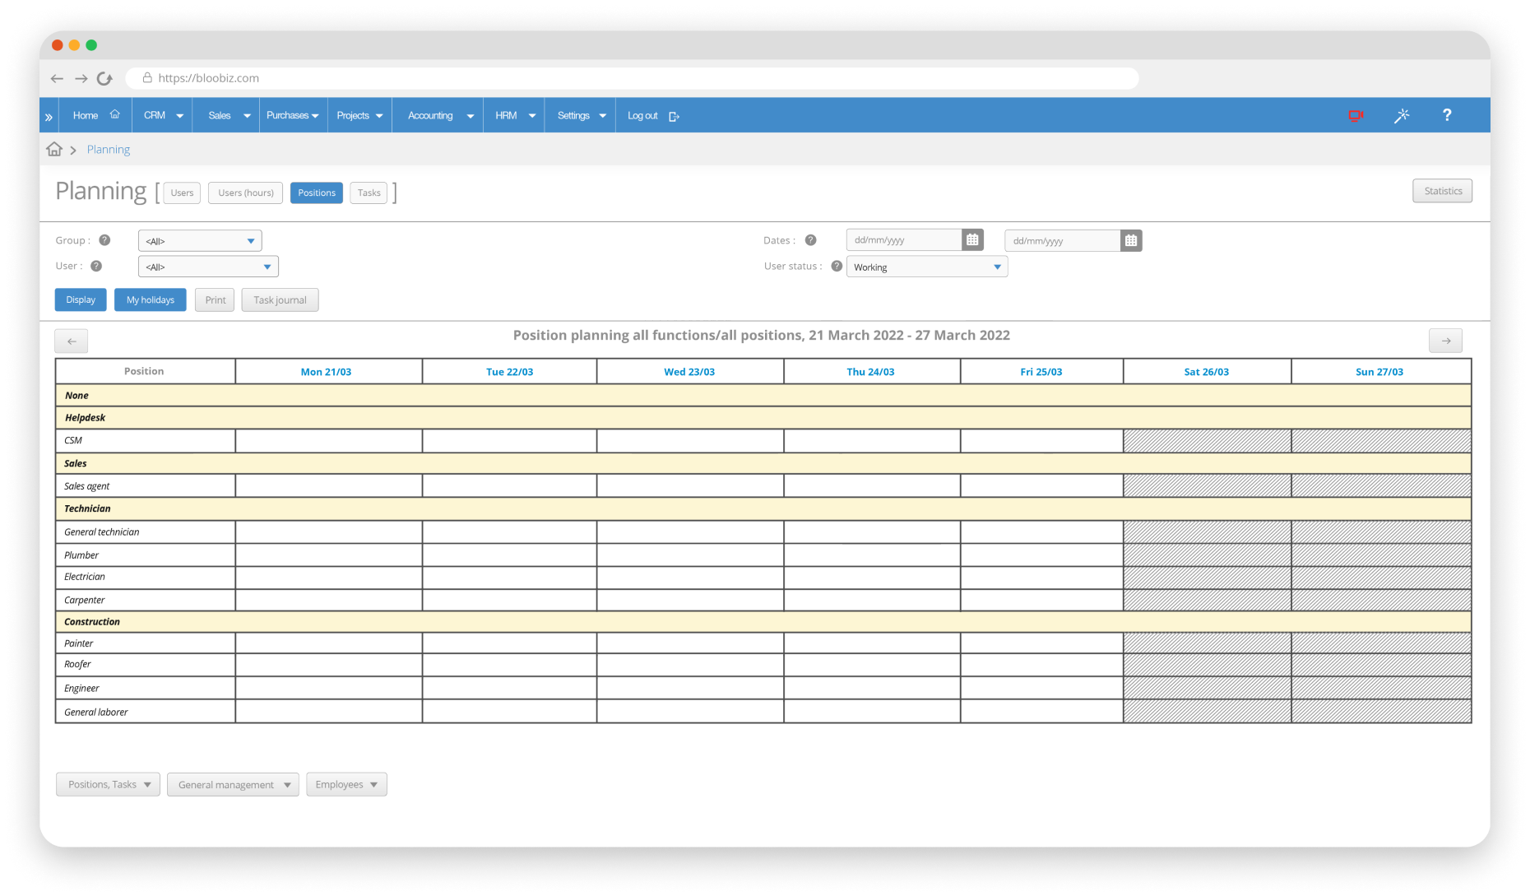Reload the page with the refresh icon
Image resolution: width=1530 pixels, height=896 pixels.
point(104,78)
